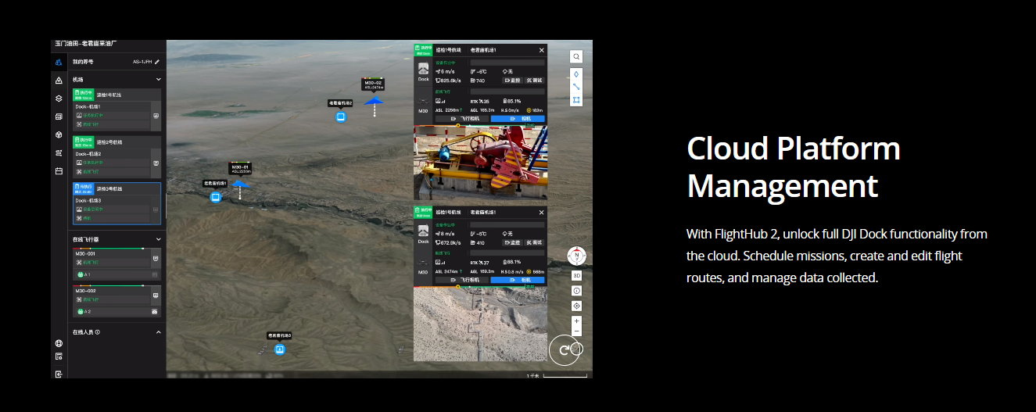
Task: Click the globe icon at sidebar bottom
Action: pos(59,343)
